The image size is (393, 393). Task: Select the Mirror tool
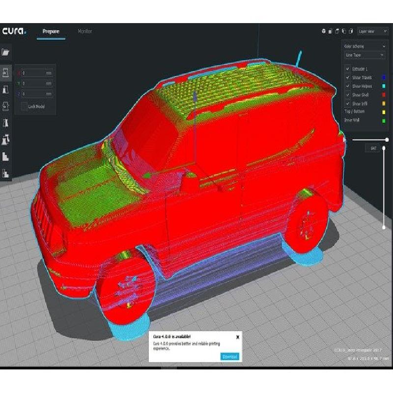(6, 123)
